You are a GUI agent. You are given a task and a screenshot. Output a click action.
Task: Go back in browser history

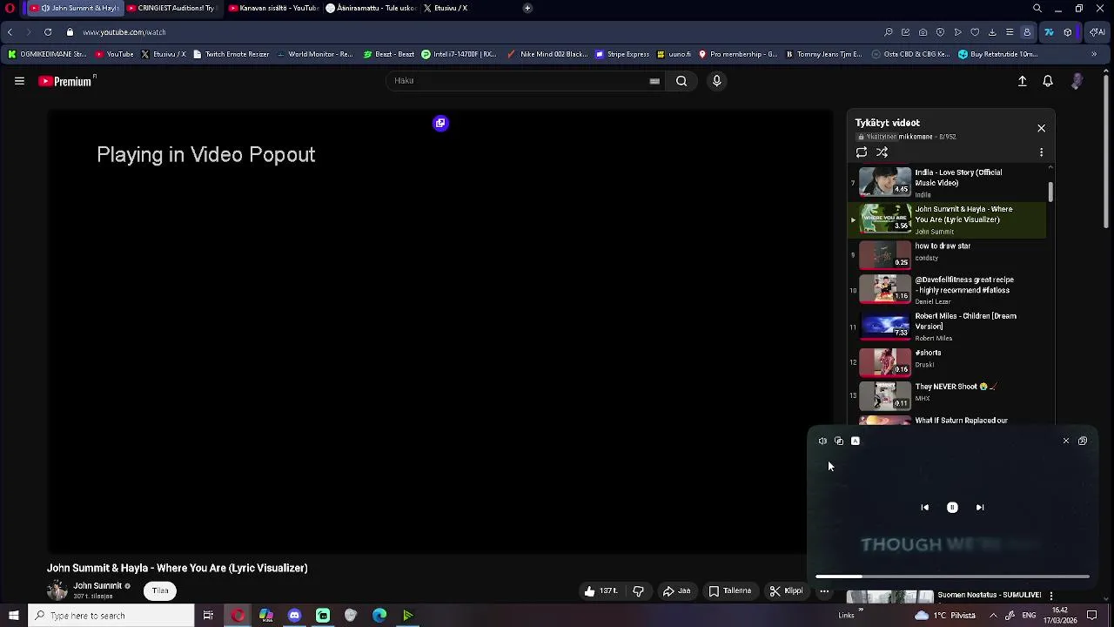[x=10, y=32]
